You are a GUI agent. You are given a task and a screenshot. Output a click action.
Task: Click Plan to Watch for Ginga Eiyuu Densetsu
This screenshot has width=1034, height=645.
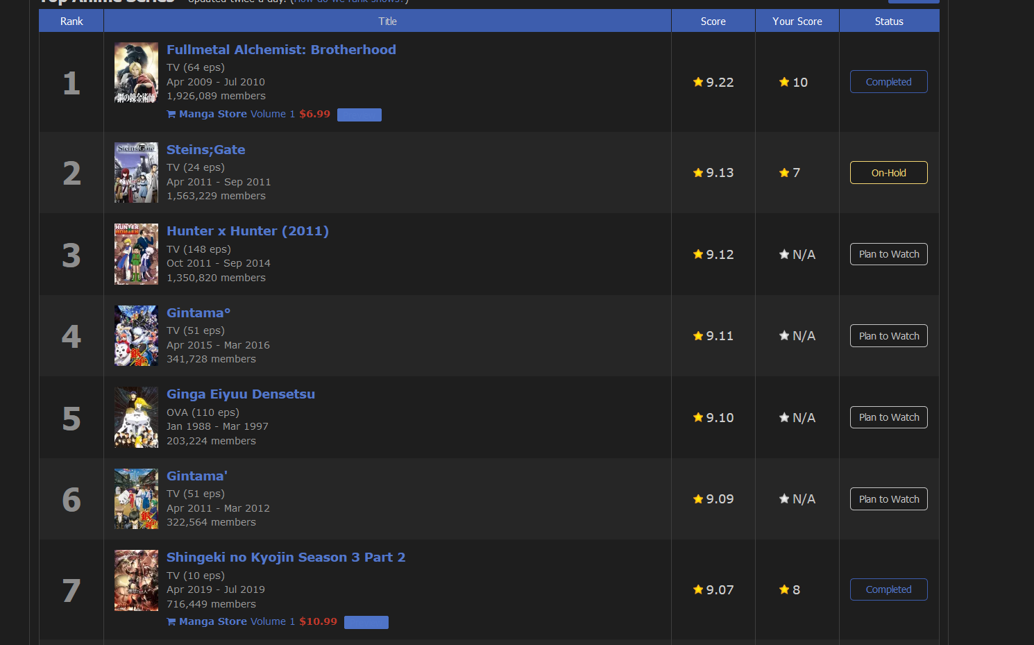tap(888, 417)
